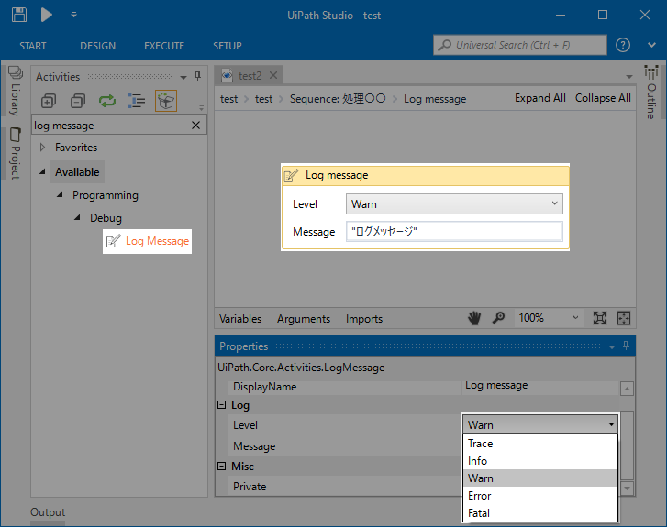Open Manage Packages icon
Screen dimensions: 667x527
[x=166, y=101]
